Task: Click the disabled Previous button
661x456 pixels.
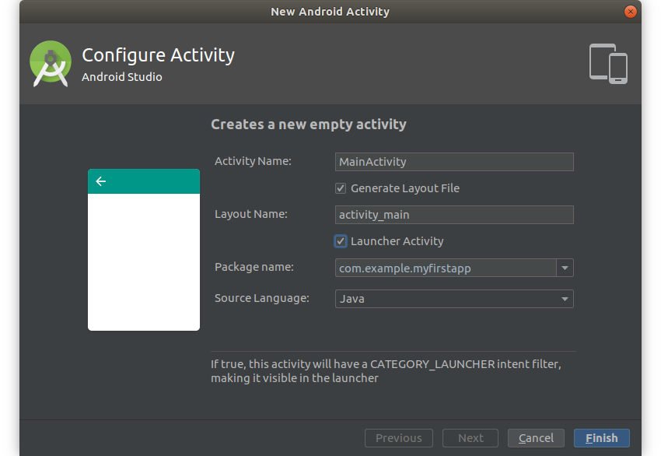Action: point(399,438)
